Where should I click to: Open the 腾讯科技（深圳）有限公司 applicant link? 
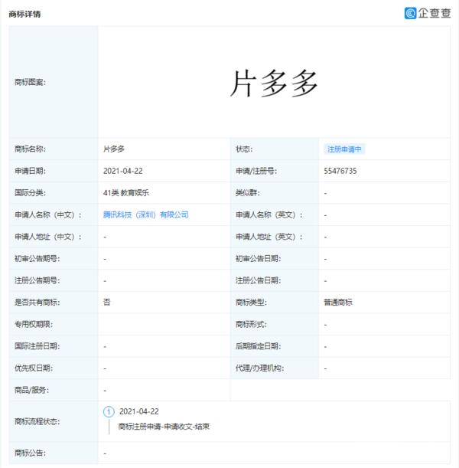click(145, 214)
